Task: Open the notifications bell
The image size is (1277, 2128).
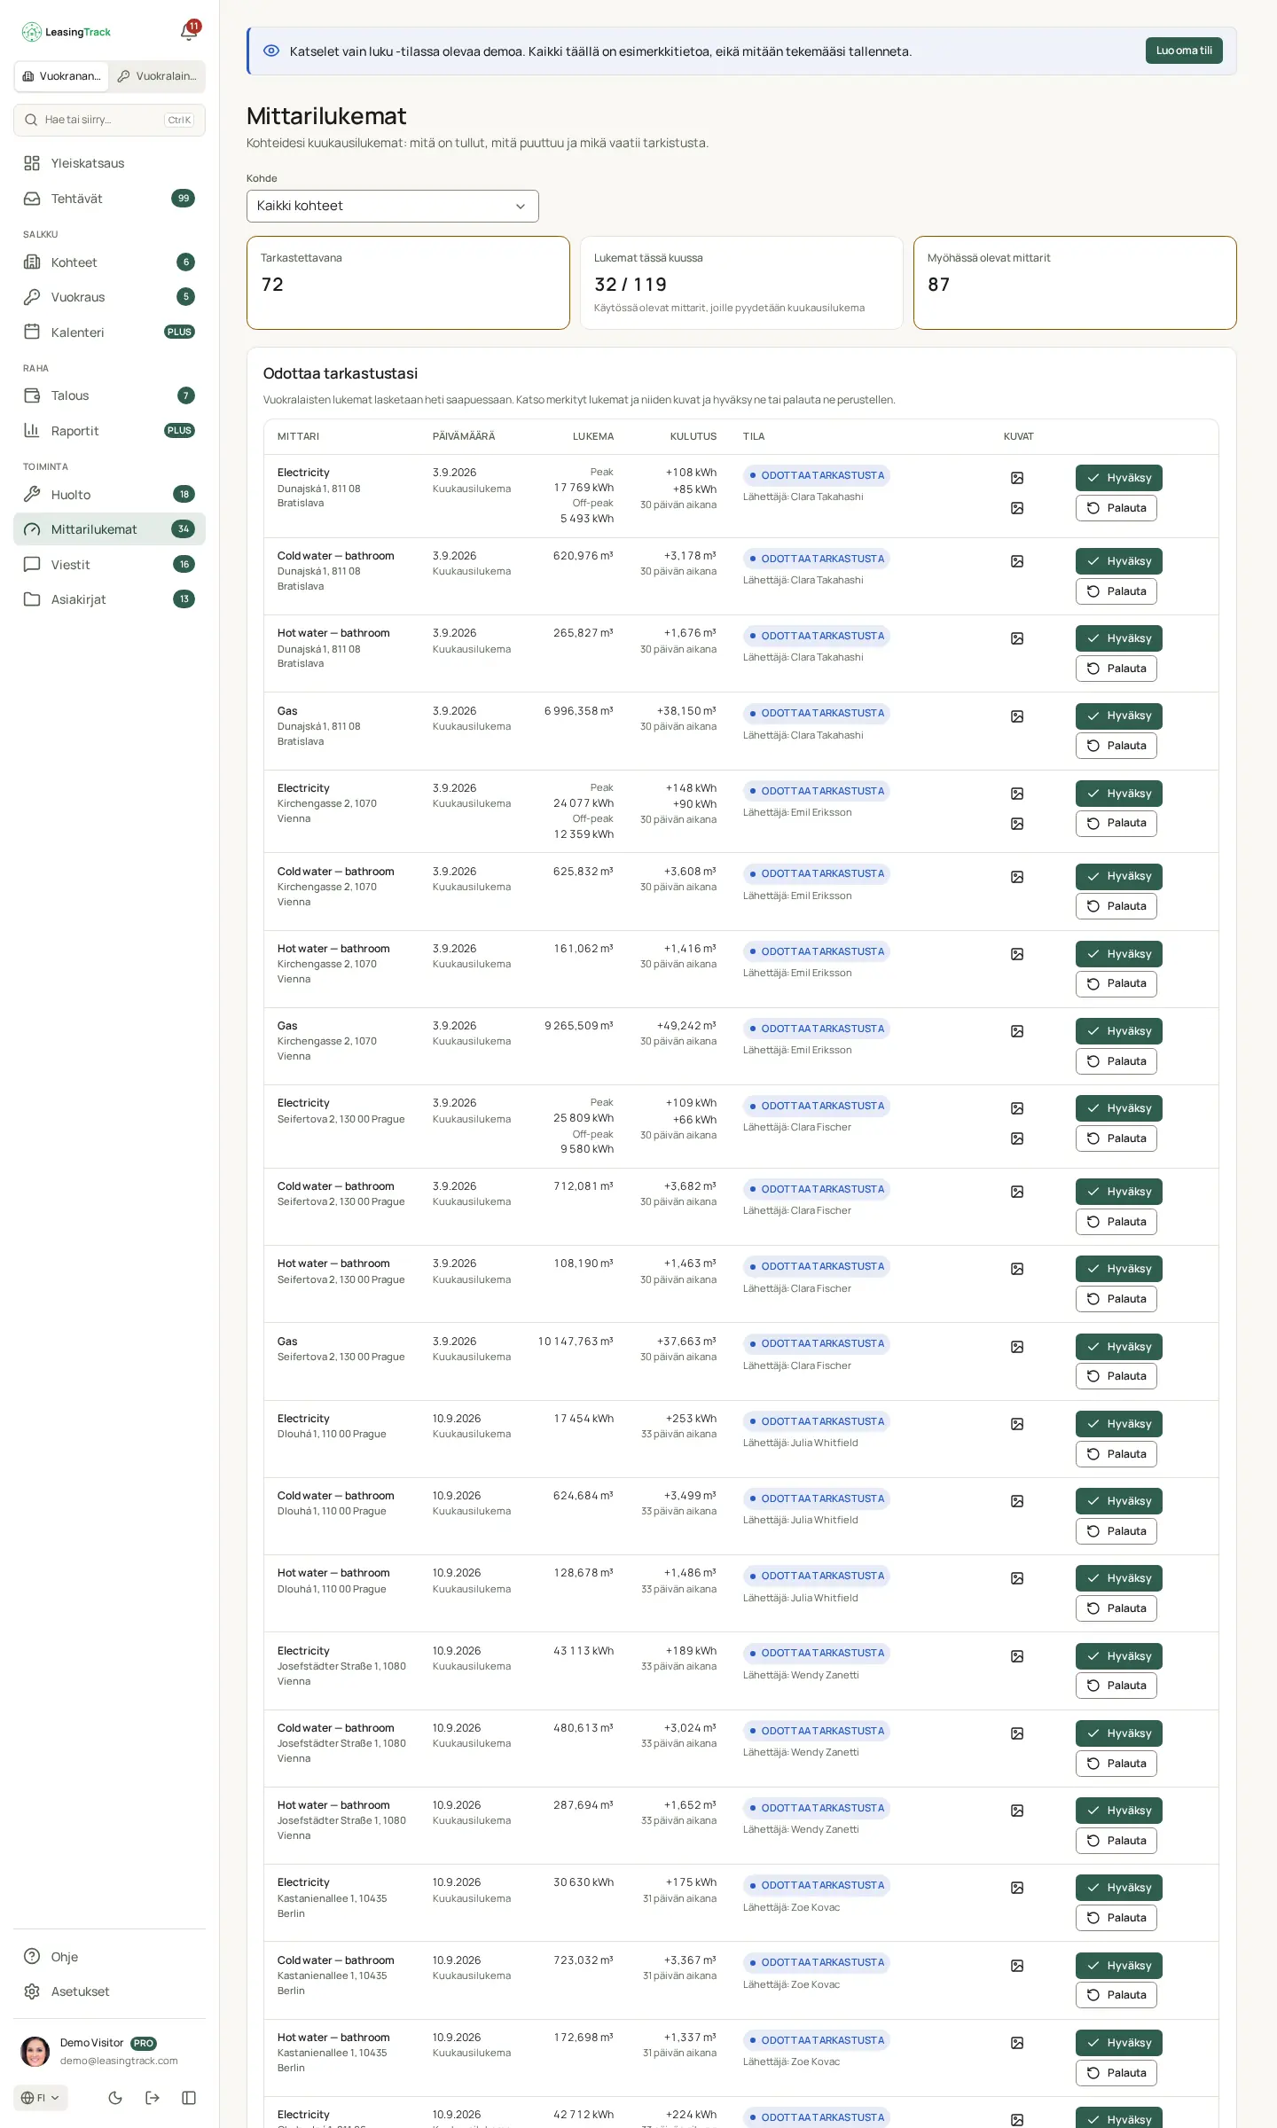Action: (188, 32)
